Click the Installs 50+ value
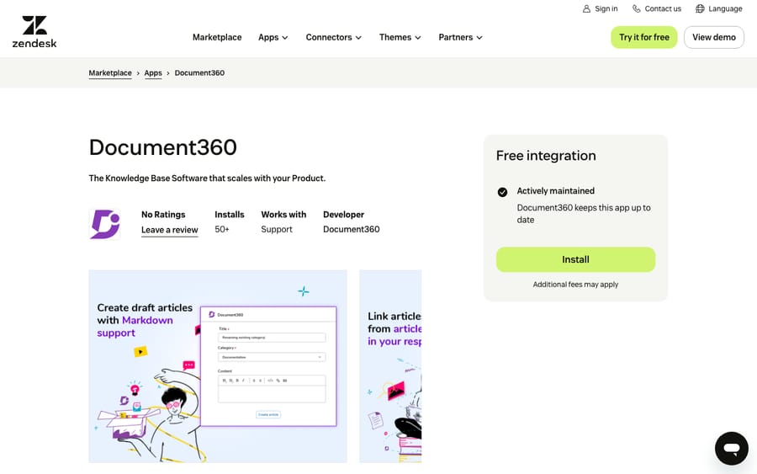The height and width of the screenshot is (474, 757). pyautogui.click(x=222, y=230)
